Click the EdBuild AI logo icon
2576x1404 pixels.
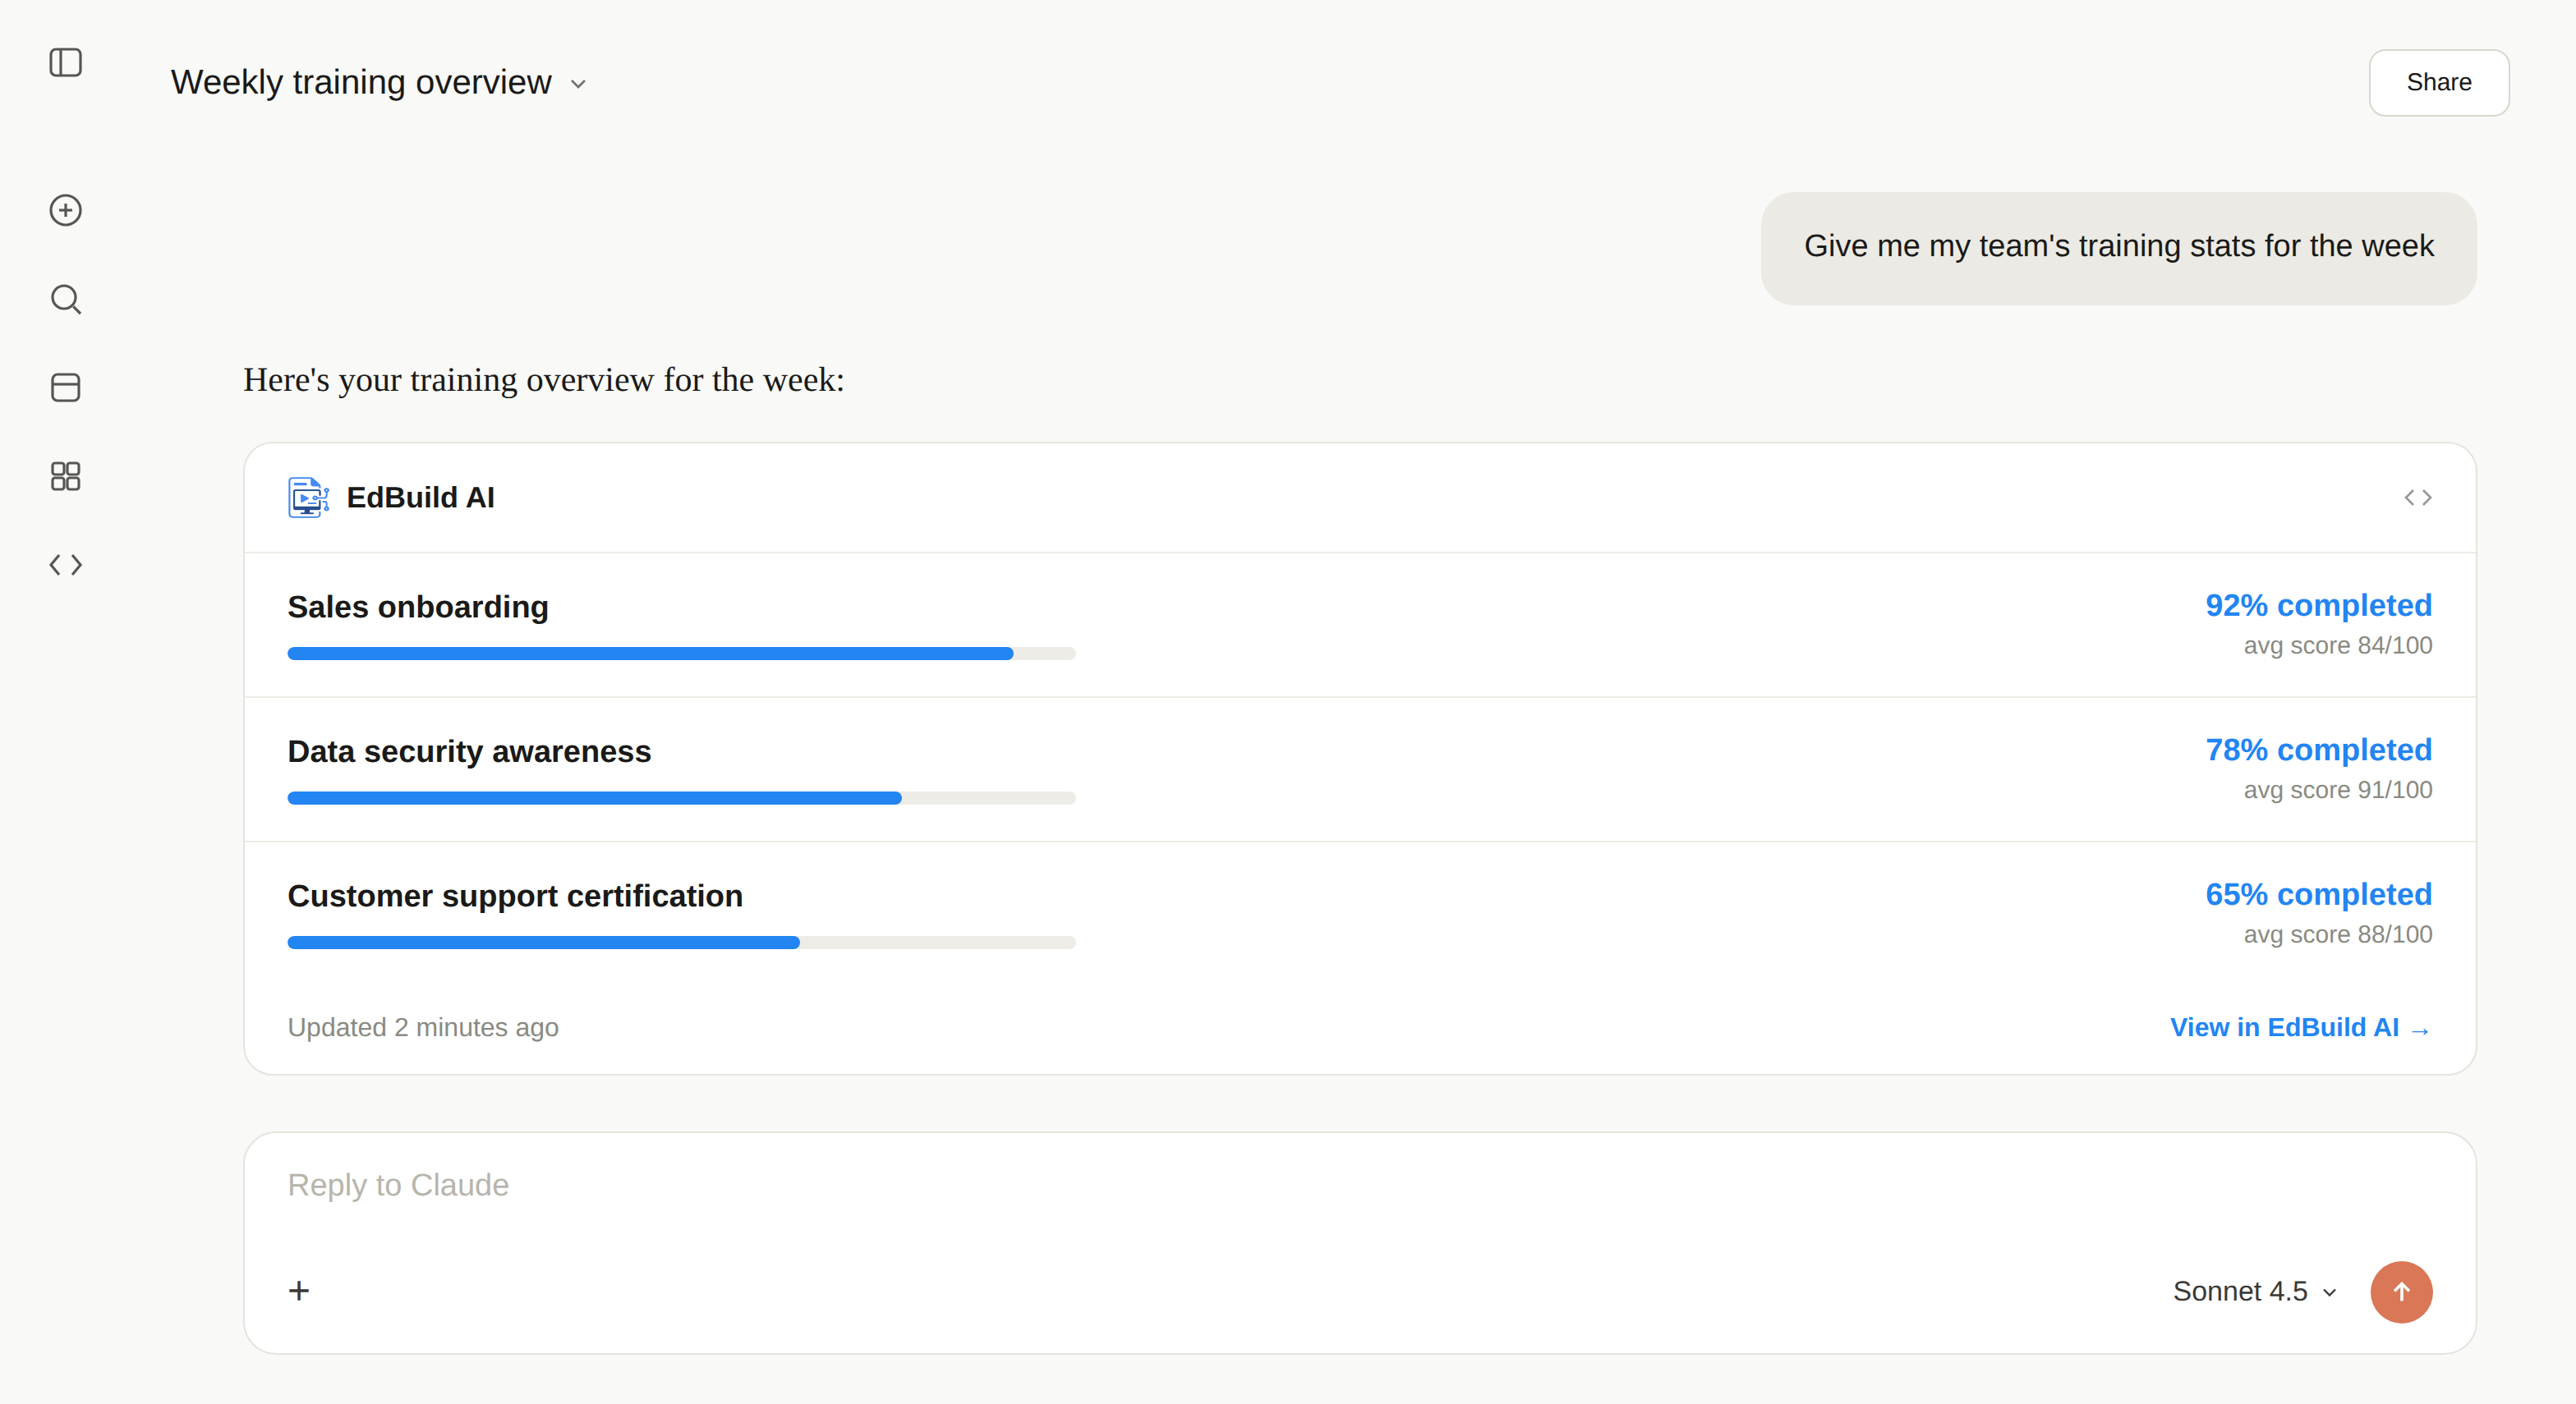308,498
